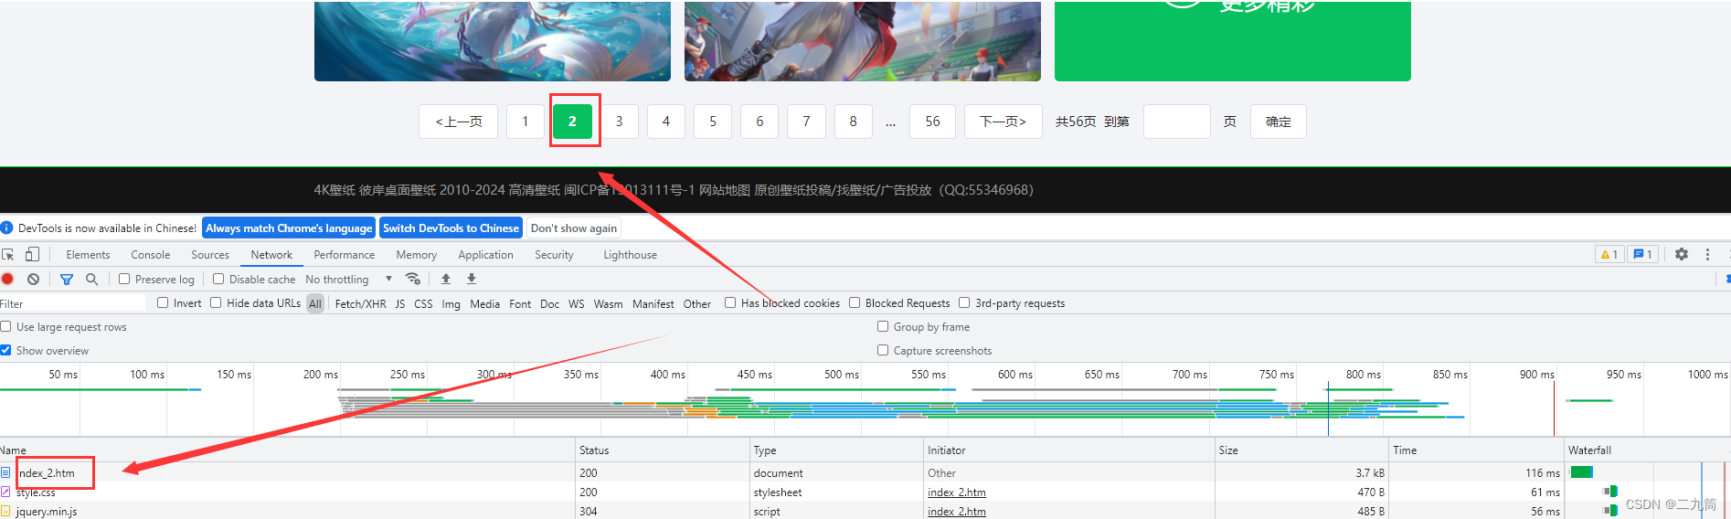Screen dimensions: 1731x519
Task: Open the issues counter badge
Action: click(1642, 254)
